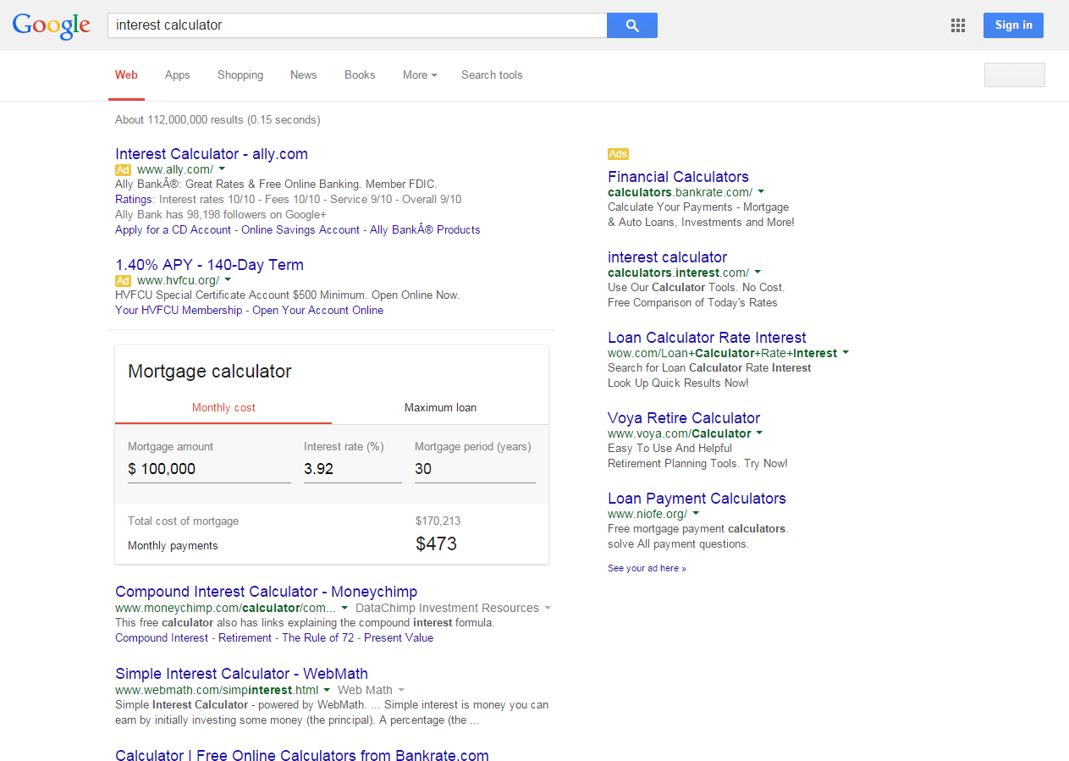
Task: Select the Monthly cost tab
Action: (x=223, y=408)
